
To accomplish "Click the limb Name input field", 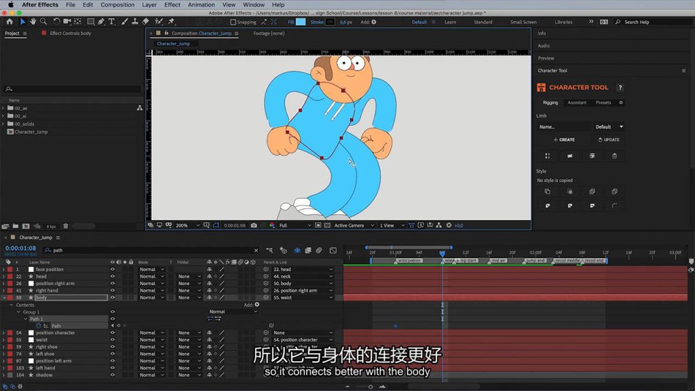I will [x=564, y=127].
